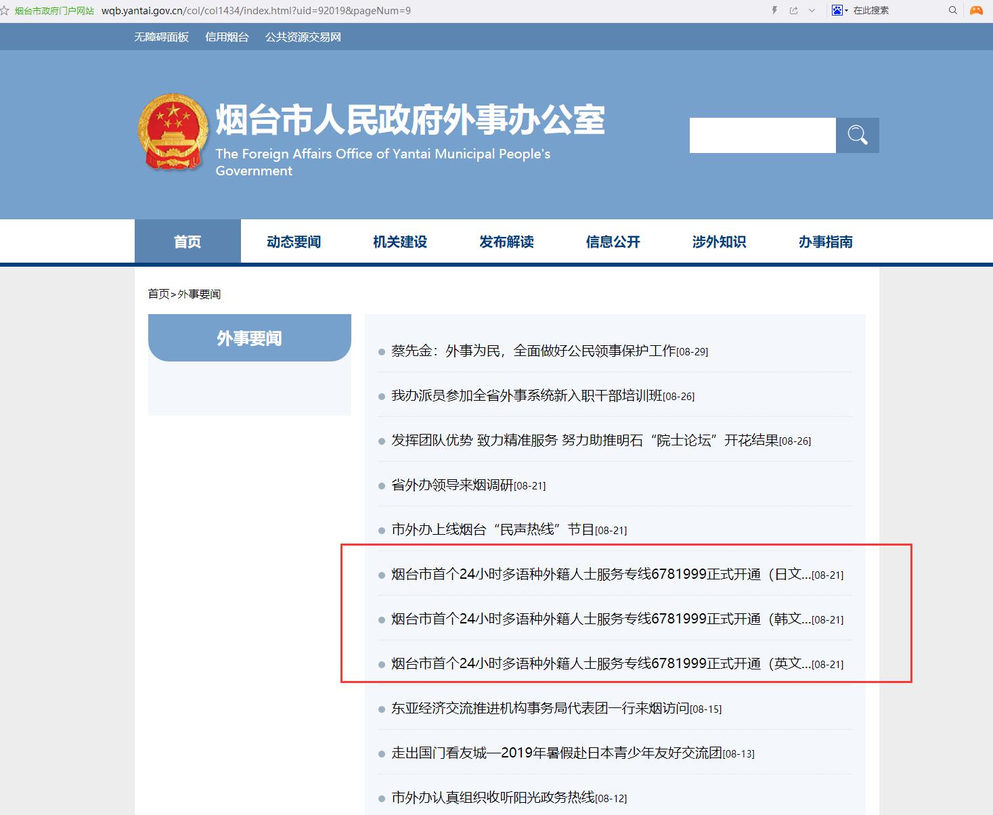Click the 外事要闻 sidebar heading
Screen dimensions: 993x815
pos(250,338)
